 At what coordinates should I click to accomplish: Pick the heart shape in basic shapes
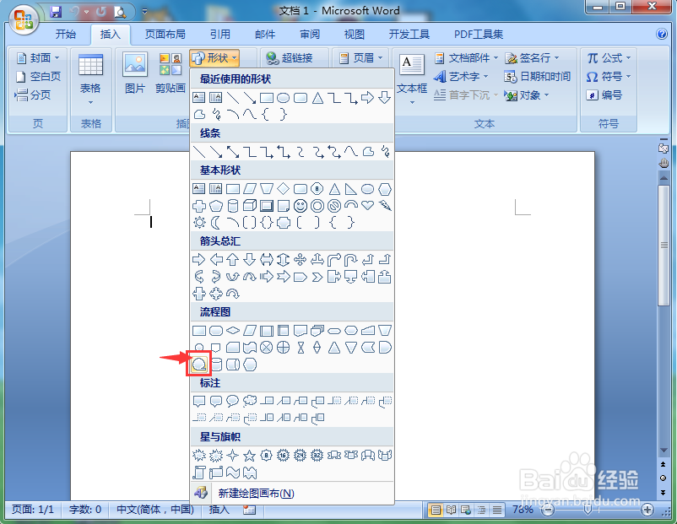coord(367,205)
